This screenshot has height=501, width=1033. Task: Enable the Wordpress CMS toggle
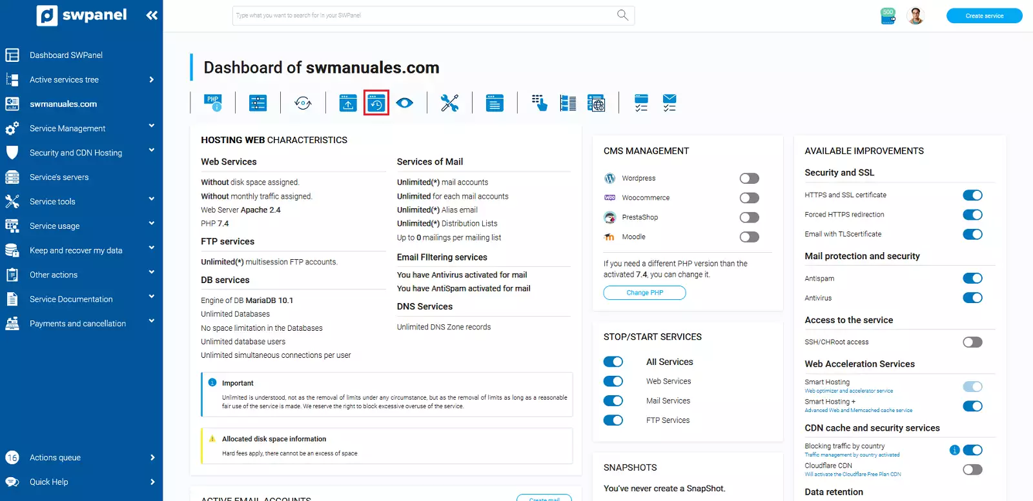[x=749, y=179]
